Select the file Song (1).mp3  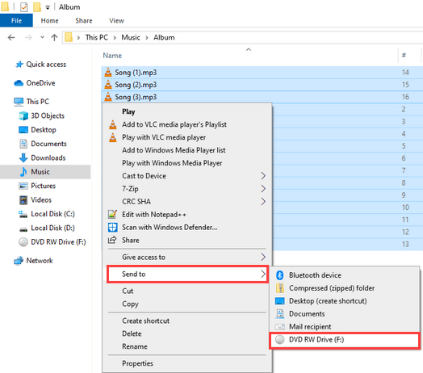136,73
